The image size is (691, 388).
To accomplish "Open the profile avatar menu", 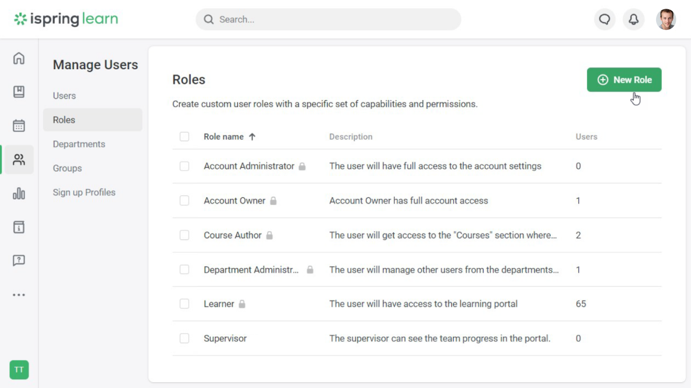I will pyautogui.click(x=665, y=19).
